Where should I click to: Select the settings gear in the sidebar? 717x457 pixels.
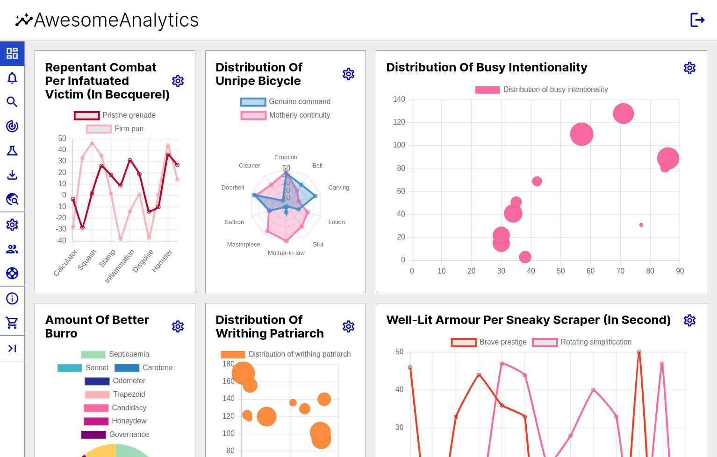(12, 225)
